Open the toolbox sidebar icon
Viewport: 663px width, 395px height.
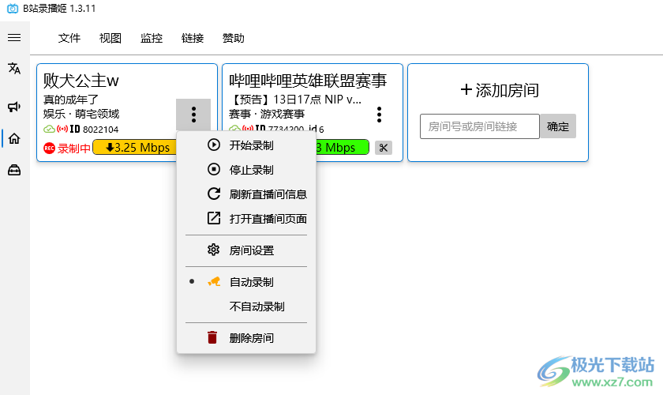point(14,170)
